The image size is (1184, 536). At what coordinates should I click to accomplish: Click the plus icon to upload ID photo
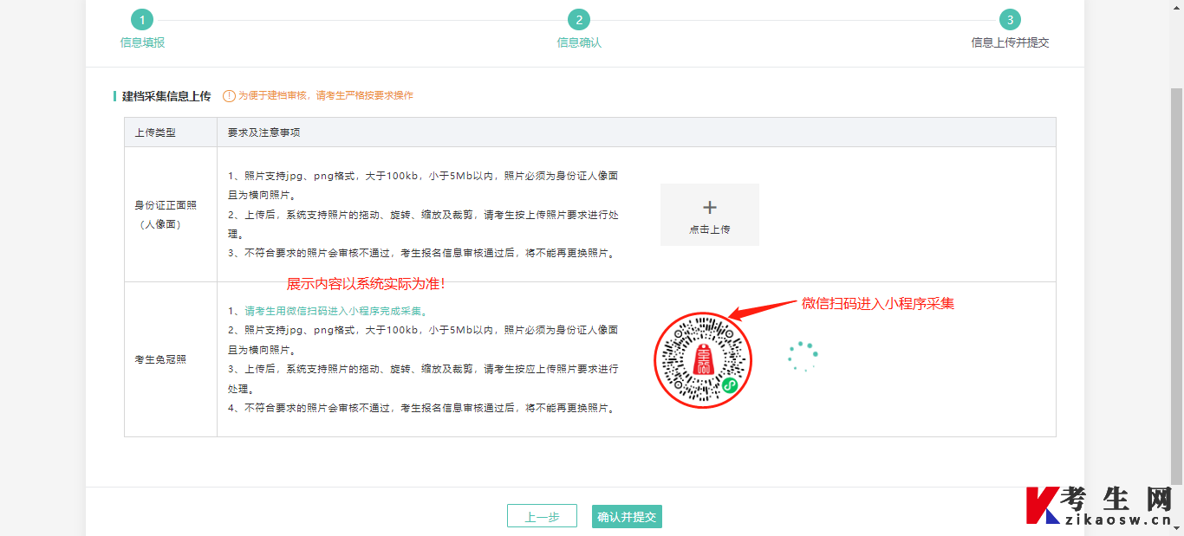coord(710,207)
